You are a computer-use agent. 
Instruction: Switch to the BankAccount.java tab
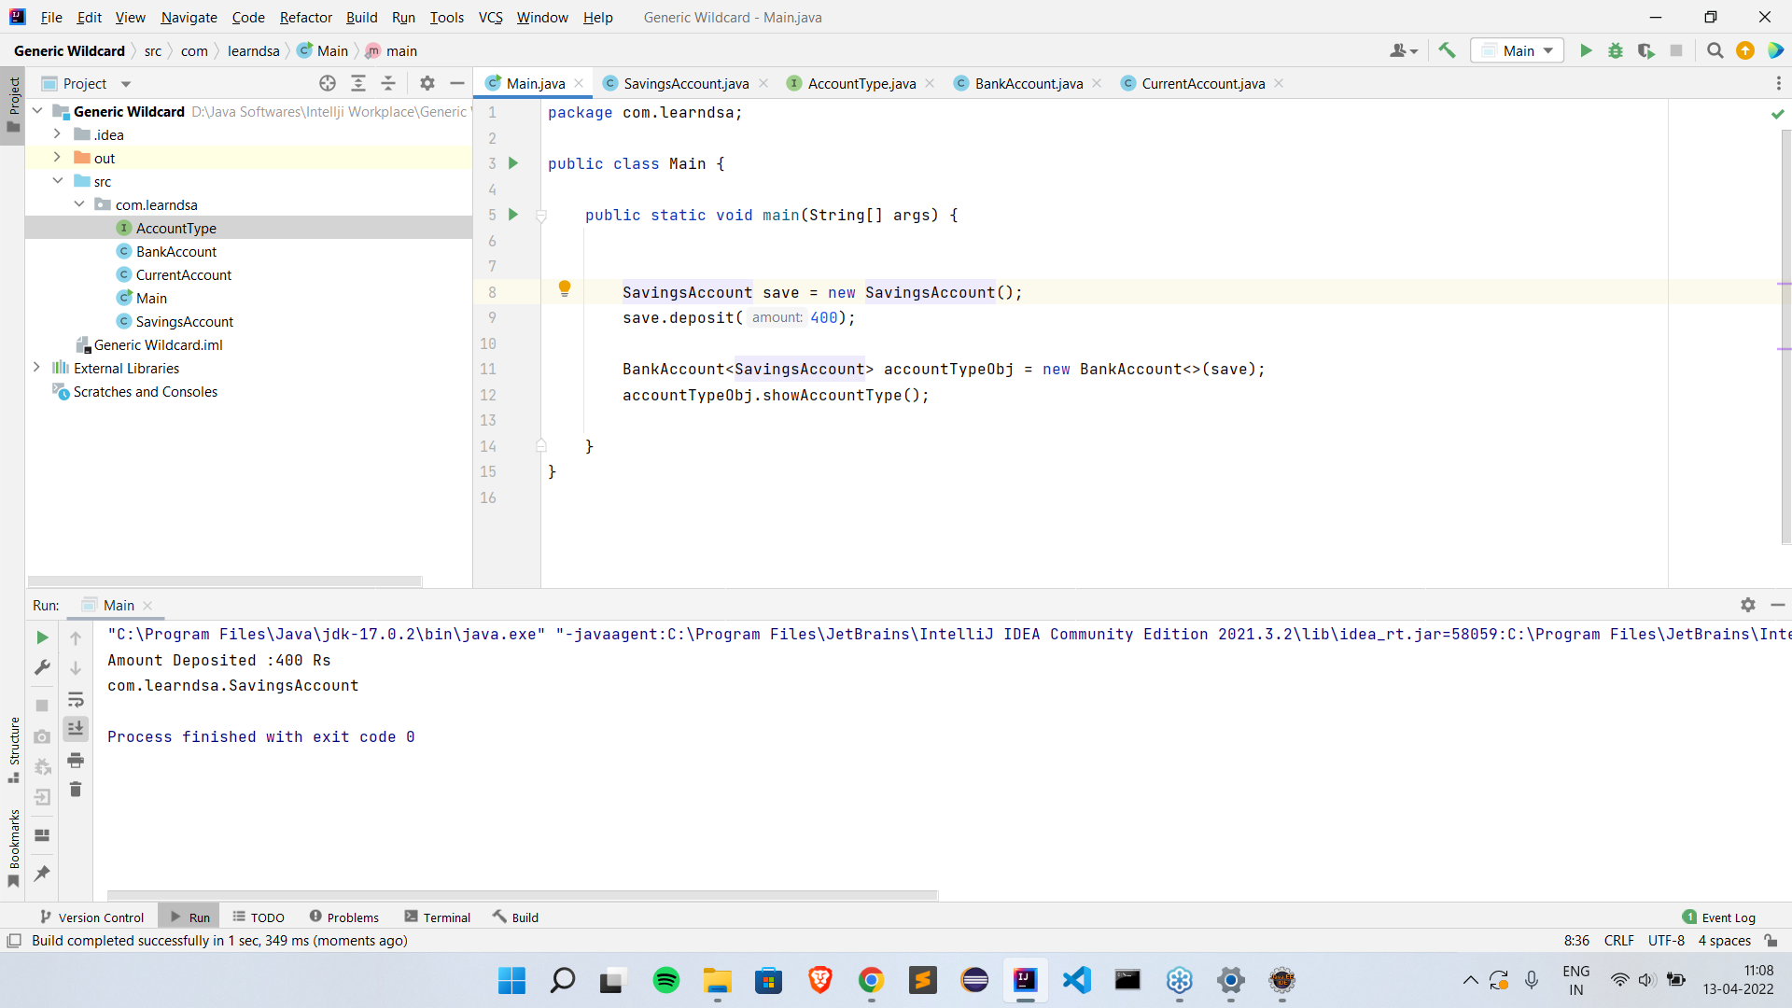pyautogui.click(x=1027, y=83)
